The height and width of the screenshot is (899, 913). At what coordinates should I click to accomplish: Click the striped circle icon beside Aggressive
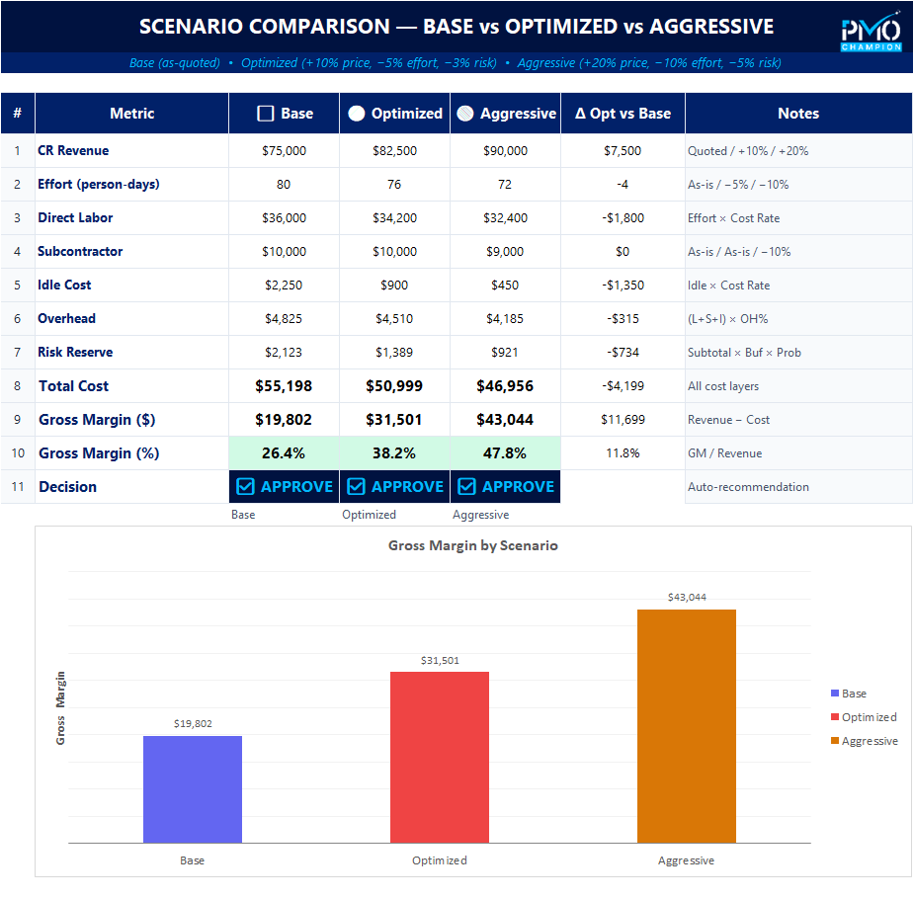pos(464,114)
